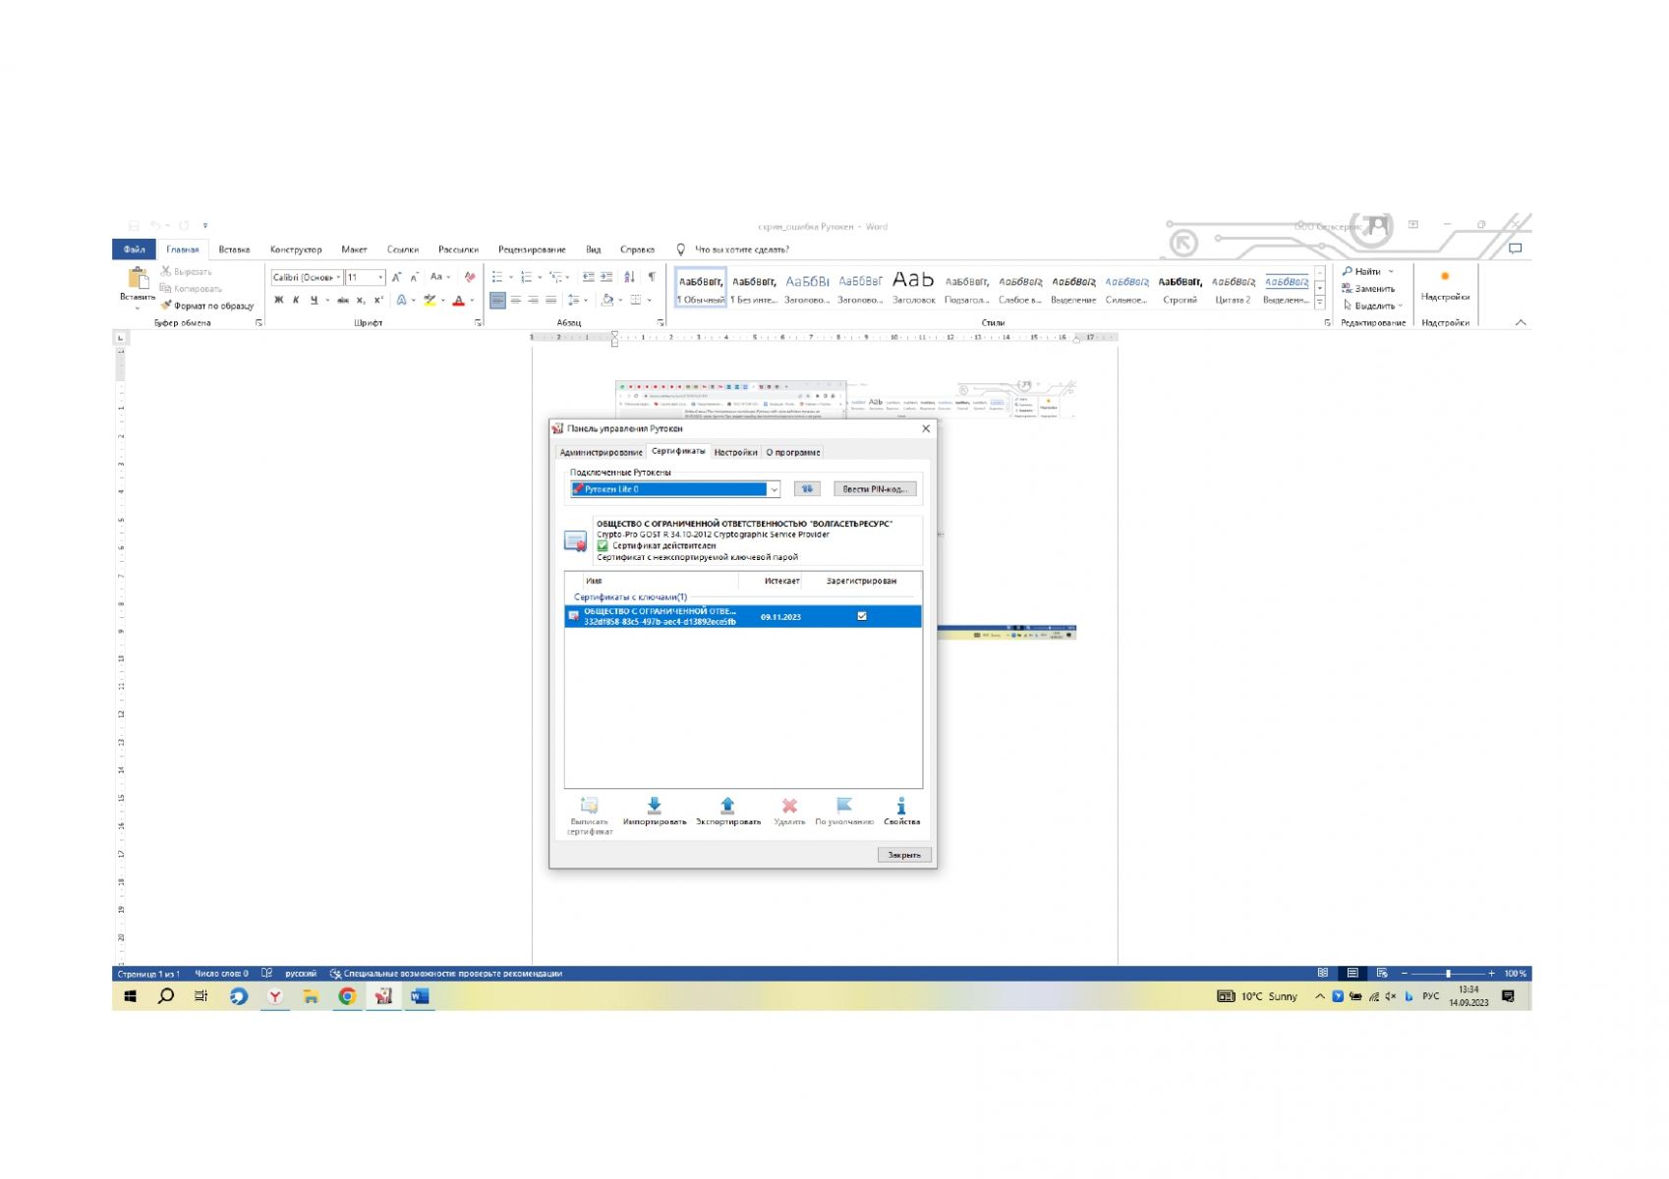The height and width of the screenshot is (1179, 1669).
Task: Click the Increase Indent icon
Action: (606, 277)
